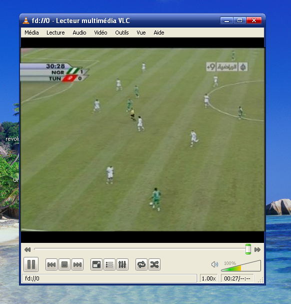Open extended settings and effects
Image resolution: width=291 pixels, height=304 pixels.
tap(122, 264)
